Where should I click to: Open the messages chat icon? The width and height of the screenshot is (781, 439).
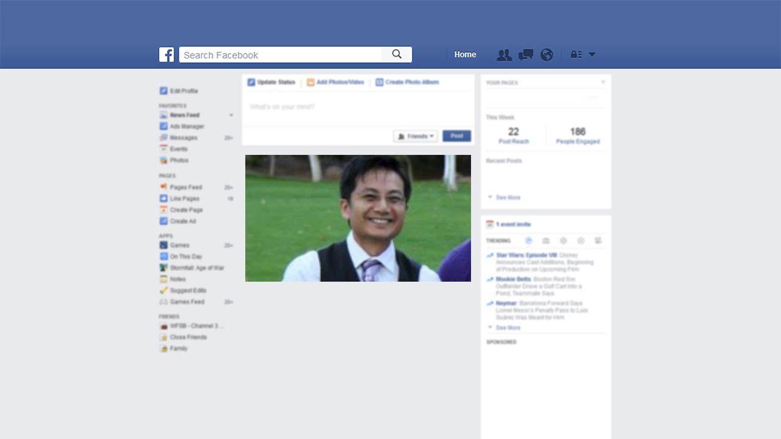pyautogui.click(x=525, y=55)
